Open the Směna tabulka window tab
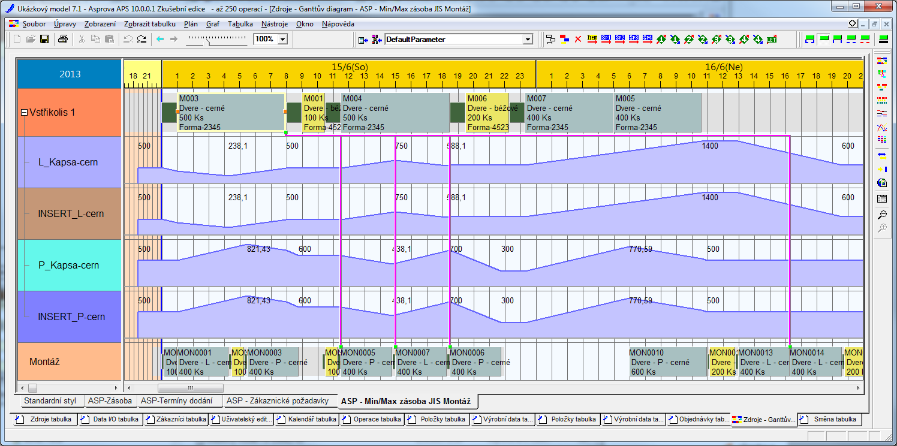 pyautogui.click(x=829, y=419)
